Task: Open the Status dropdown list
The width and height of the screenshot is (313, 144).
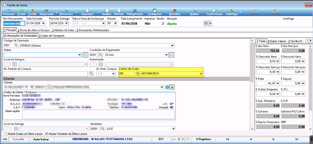Action: pos(80,55)
